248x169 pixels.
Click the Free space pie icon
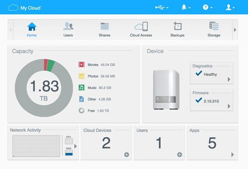pos(82,111)
